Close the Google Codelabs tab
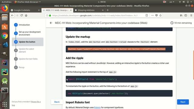 [x=39, y=10]
